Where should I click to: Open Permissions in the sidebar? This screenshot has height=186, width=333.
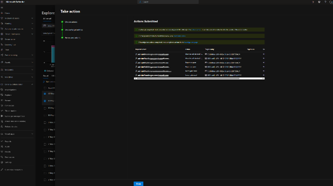(x=9, y=157)
